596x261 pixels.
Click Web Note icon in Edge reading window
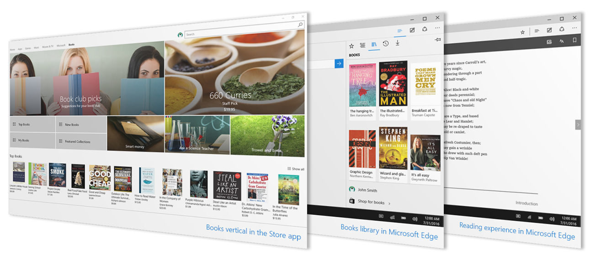549,30
